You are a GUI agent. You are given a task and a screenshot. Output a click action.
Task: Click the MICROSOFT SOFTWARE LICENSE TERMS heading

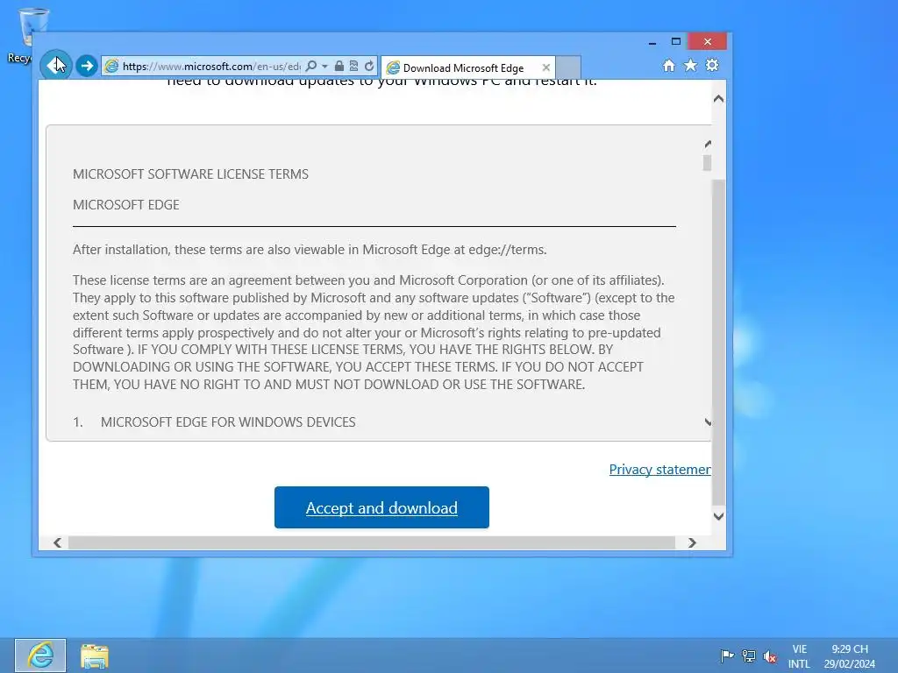190,174
